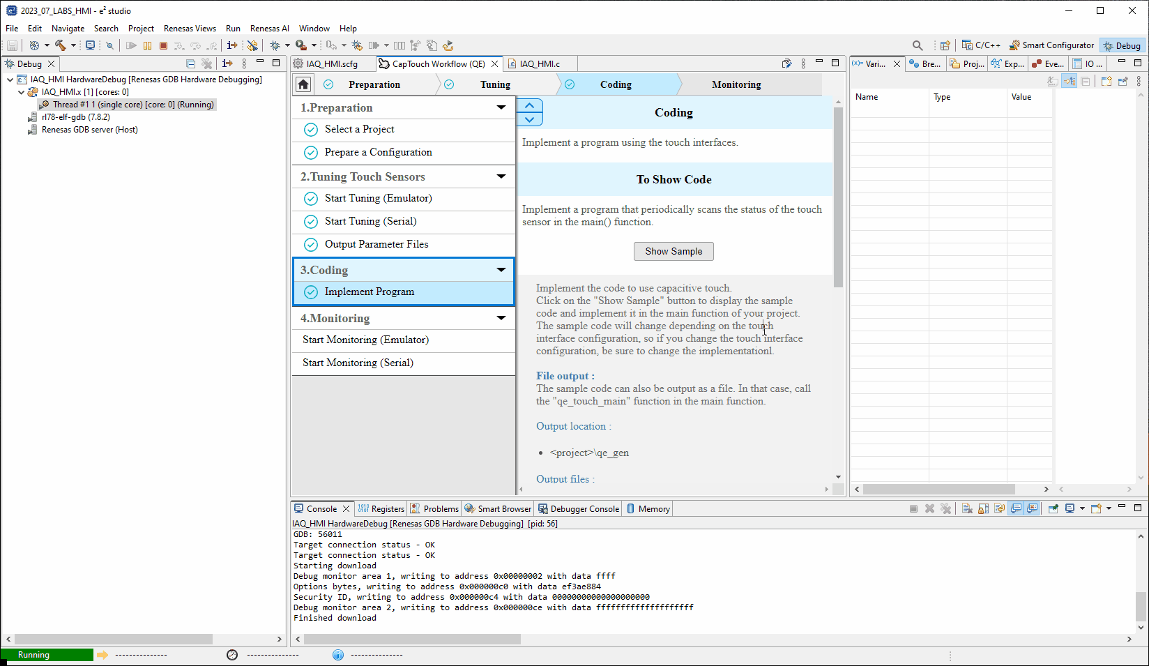
Task: Click the workflow Home icon
Action: click(303, 84)
